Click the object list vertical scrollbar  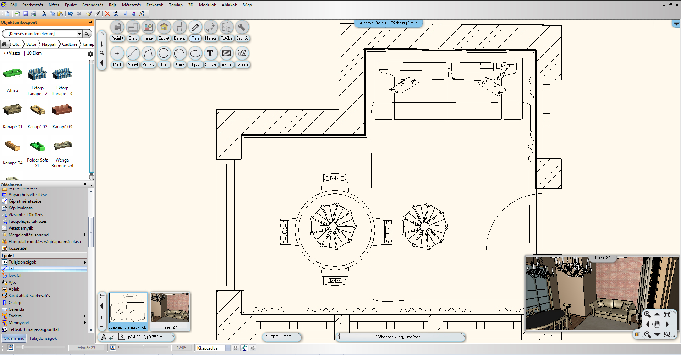coord(92,120)
